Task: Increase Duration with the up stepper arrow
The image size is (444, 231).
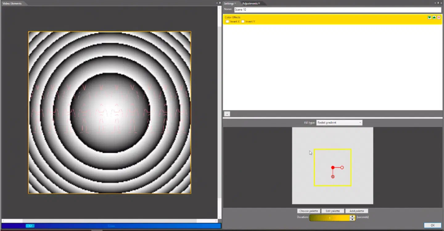Action: [352, 216]
